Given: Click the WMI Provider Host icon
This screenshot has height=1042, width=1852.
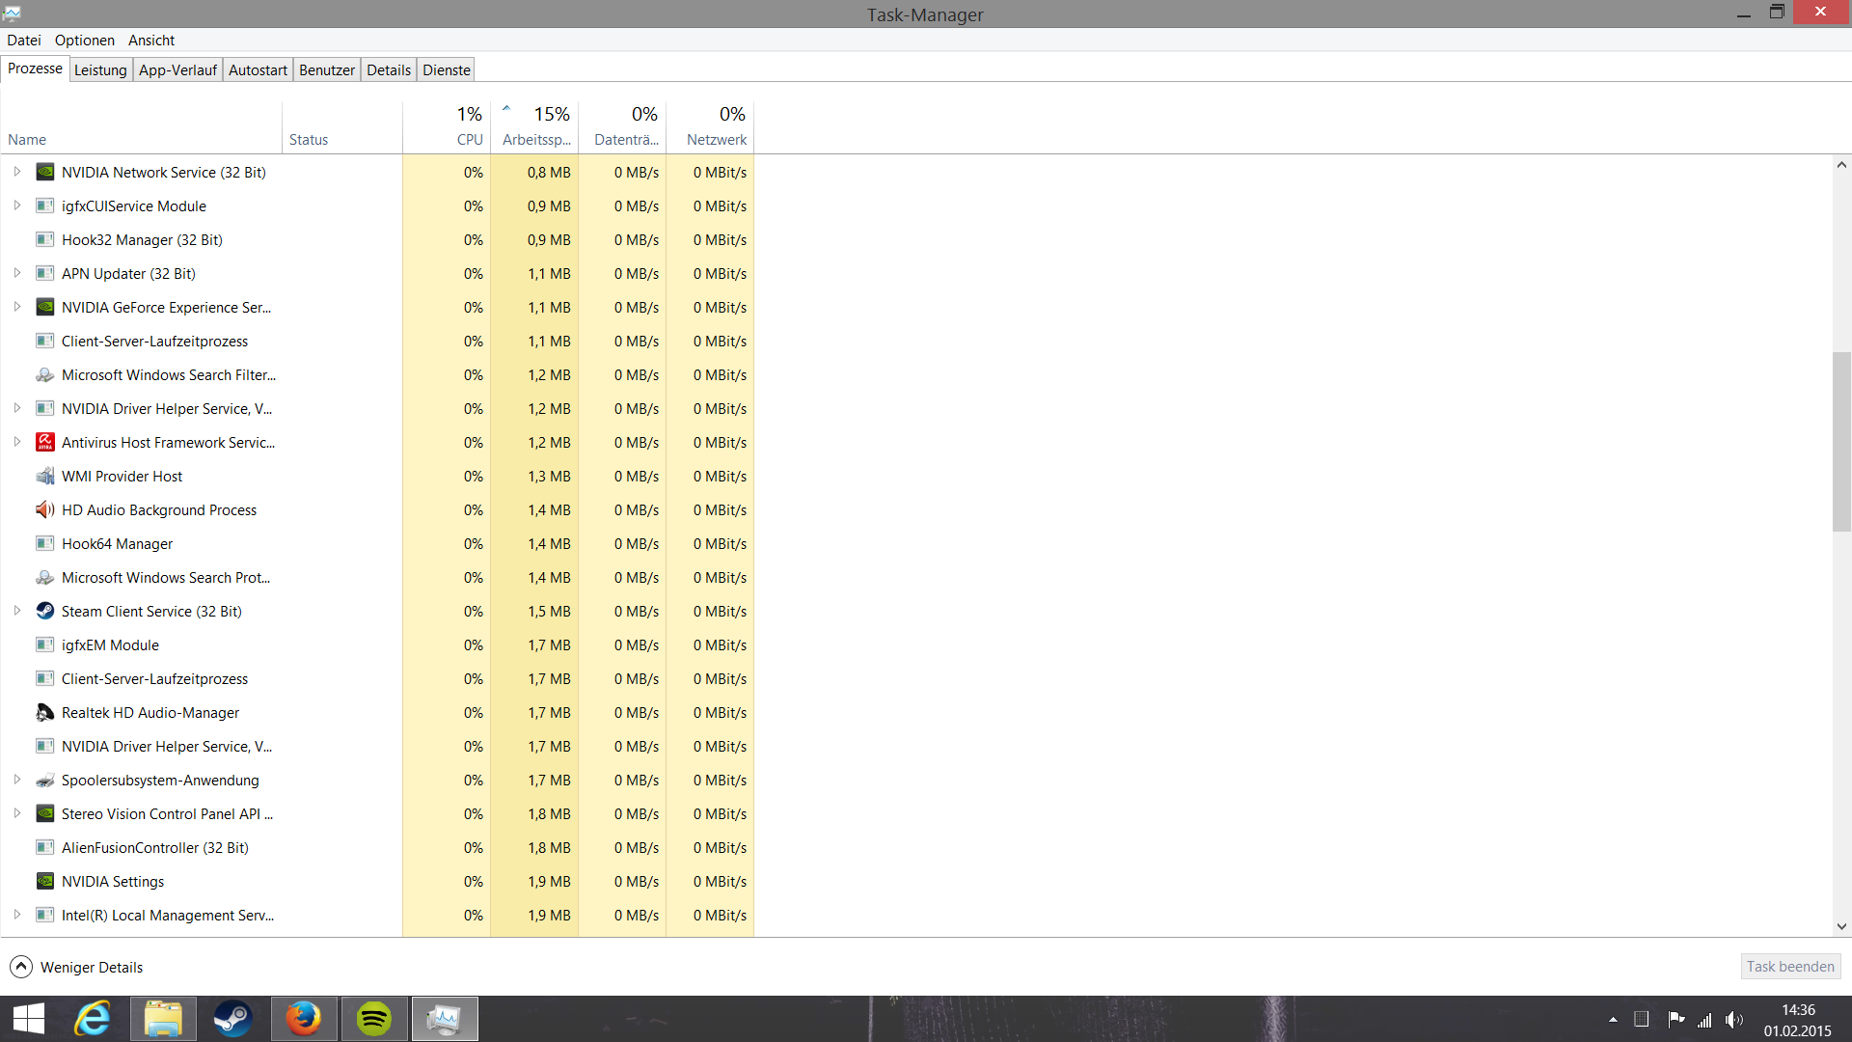Looking at the screenshot, I should coord(44,476).
